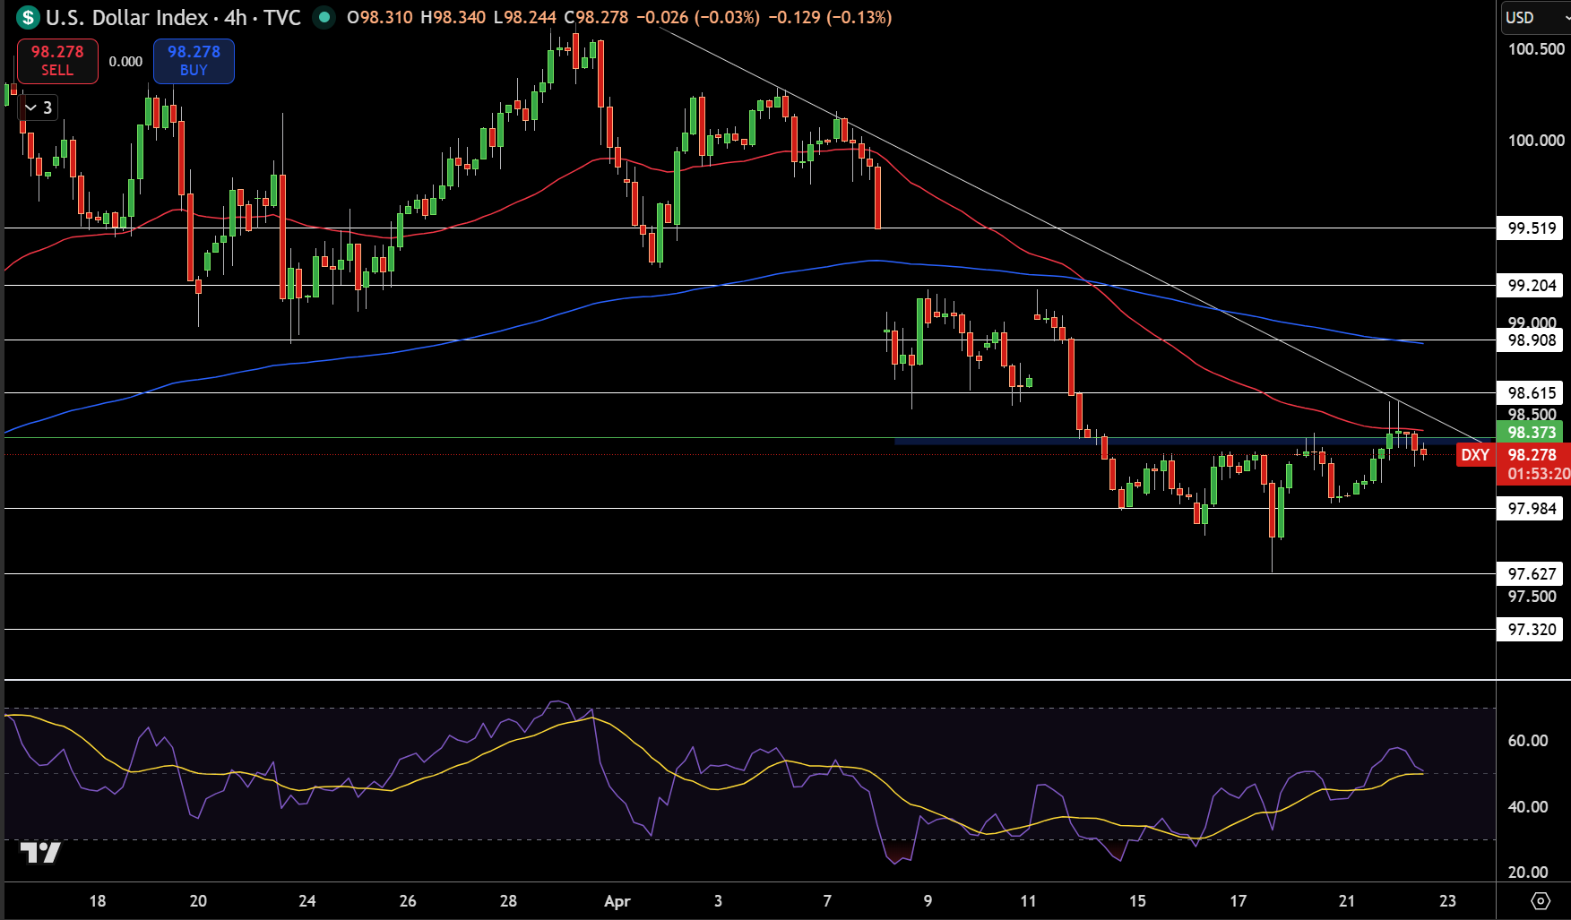The width and height of the screenshot is (1571, 920).
Task: Click the C98.278 close value in header
Action: click(x=596, y=17)
